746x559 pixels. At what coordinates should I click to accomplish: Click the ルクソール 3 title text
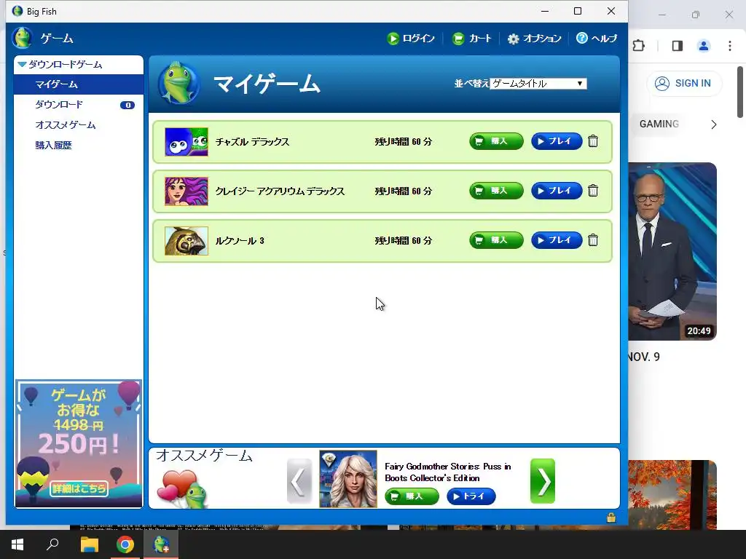(x=240, y=241)
